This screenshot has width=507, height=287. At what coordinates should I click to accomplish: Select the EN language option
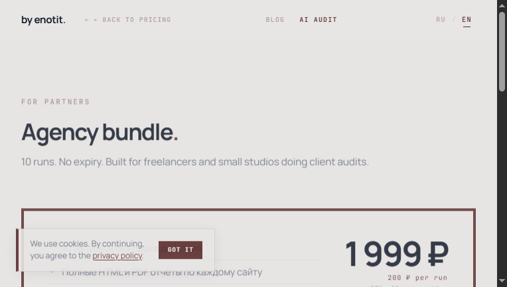point(467,20)
